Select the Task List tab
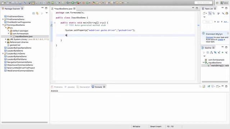 click(209, 9)
